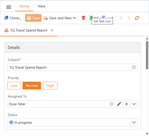Edit assigned person with pencil icon
The height and width of the screenshot is (136, 149).
pos(119,104)
